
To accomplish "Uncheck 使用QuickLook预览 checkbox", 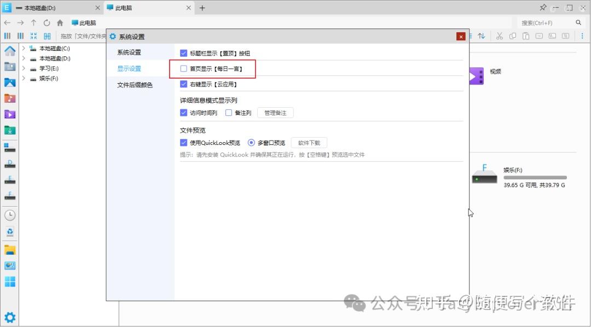I will tap(183, 143).
